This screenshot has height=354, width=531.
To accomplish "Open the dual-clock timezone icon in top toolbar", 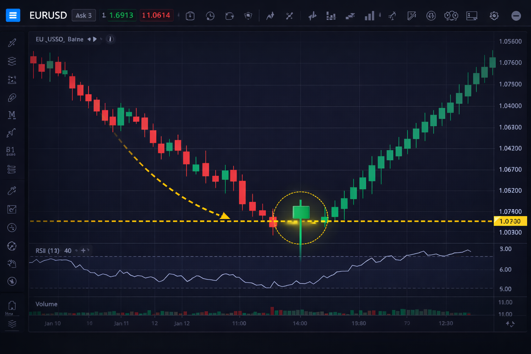I will pos(450,16).
